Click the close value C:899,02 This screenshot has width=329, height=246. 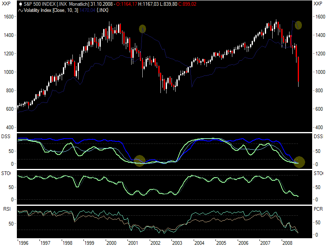[x=188, y=4]
